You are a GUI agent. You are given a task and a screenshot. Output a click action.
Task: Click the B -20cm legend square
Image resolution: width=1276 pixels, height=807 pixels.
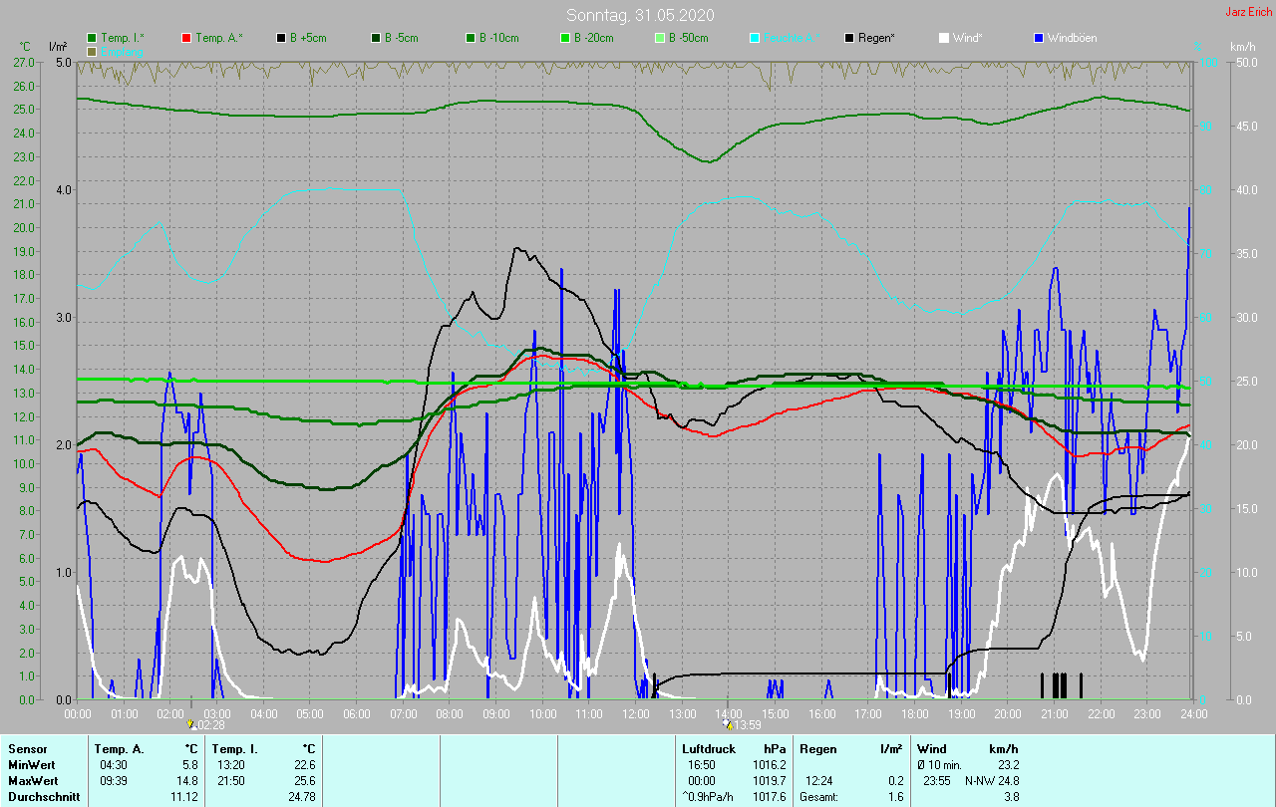point(565,38)
